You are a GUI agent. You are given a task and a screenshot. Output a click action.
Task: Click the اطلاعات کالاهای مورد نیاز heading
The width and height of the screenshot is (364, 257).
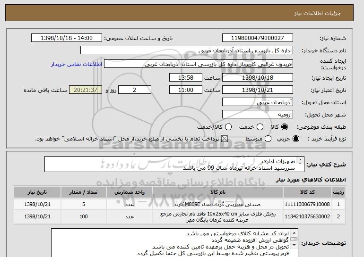311,180
